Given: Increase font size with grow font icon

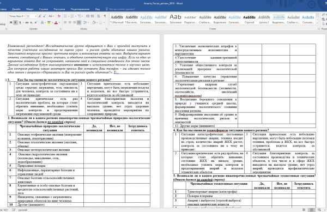Looking at the screenshot, I should coord(40,16).
